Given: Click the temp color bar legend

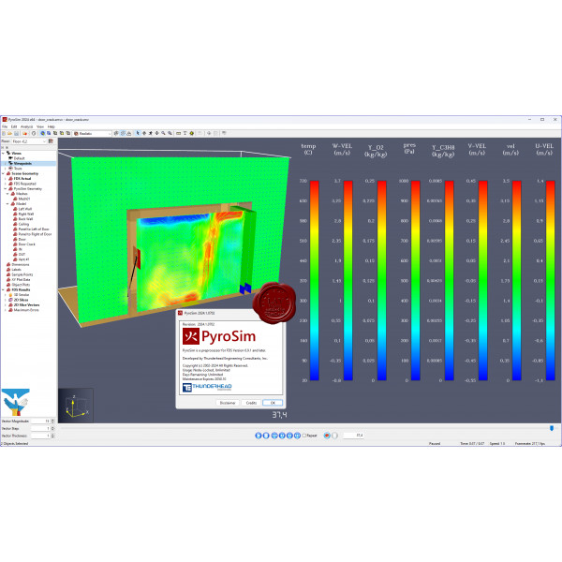Looking at the screenshot, I should [x=315, y=280].
